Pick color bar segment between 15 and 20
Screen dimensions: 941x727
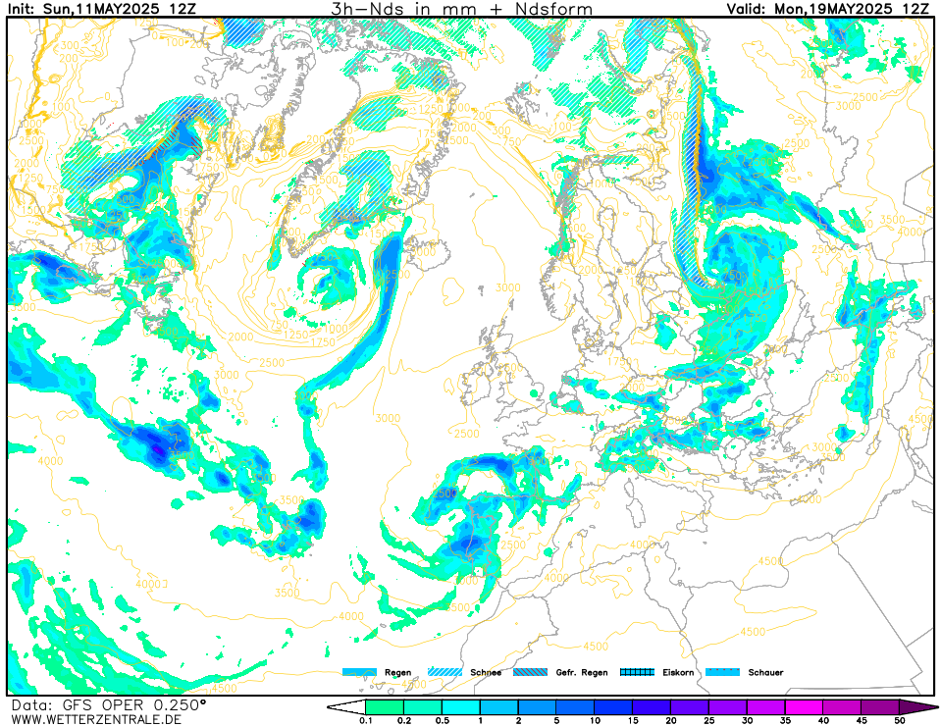652,707
